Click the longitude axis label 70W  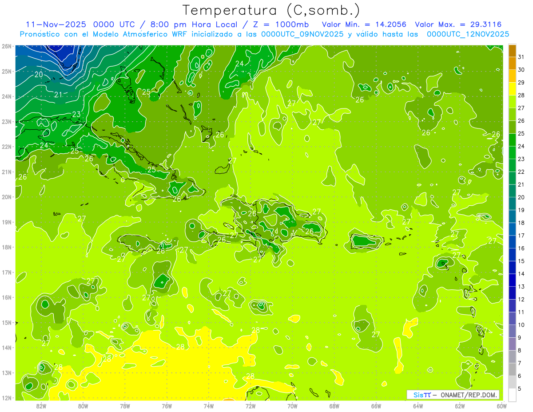pos(292,406)
